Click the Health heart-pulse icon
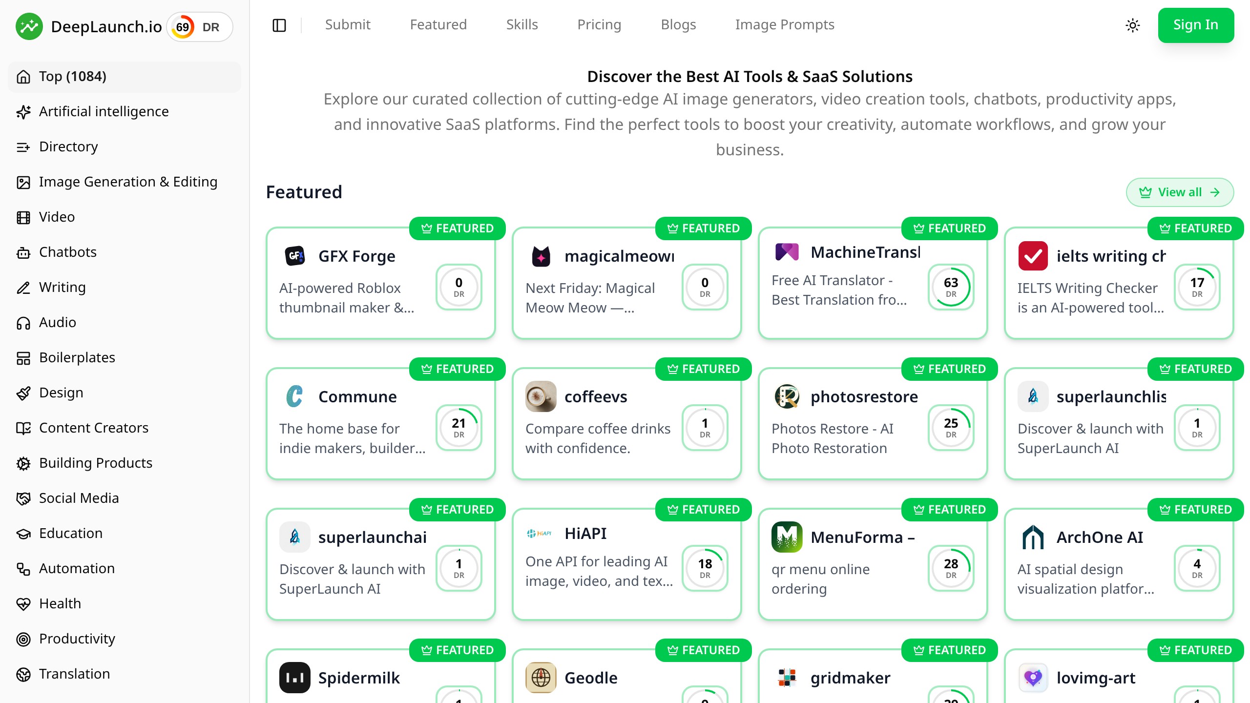 point(23,604)
